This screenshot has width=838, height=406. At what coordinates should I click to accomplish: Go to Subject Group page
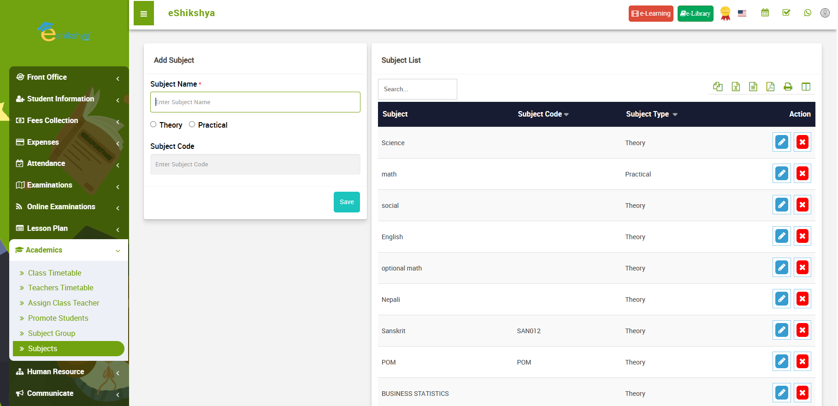point(52,333)
